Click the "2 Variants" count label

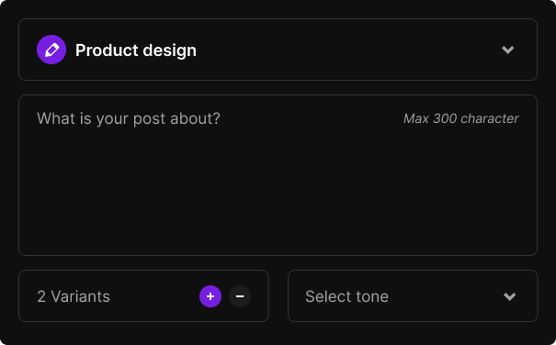(74, 296)
